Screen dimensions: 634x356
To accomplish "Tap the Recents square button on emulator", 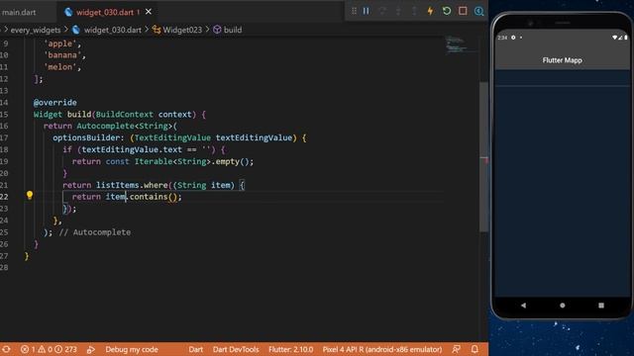I will tap(601, 306).
